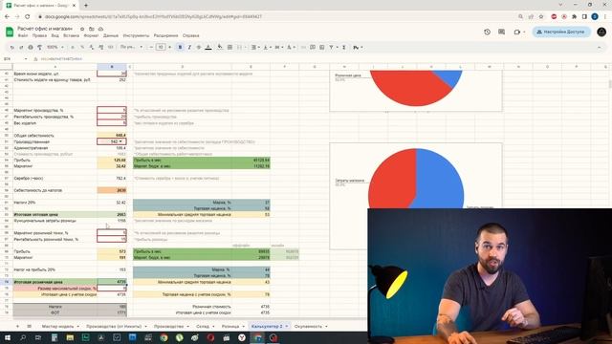The image size is (612, 344).
Task: Open a new browser tab
Action: [x=86, y=6]
